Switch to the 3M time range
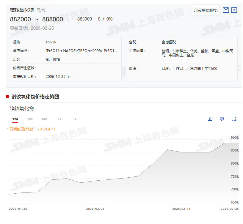The height and width of the screenshot is (224, 243). point(30,119)
